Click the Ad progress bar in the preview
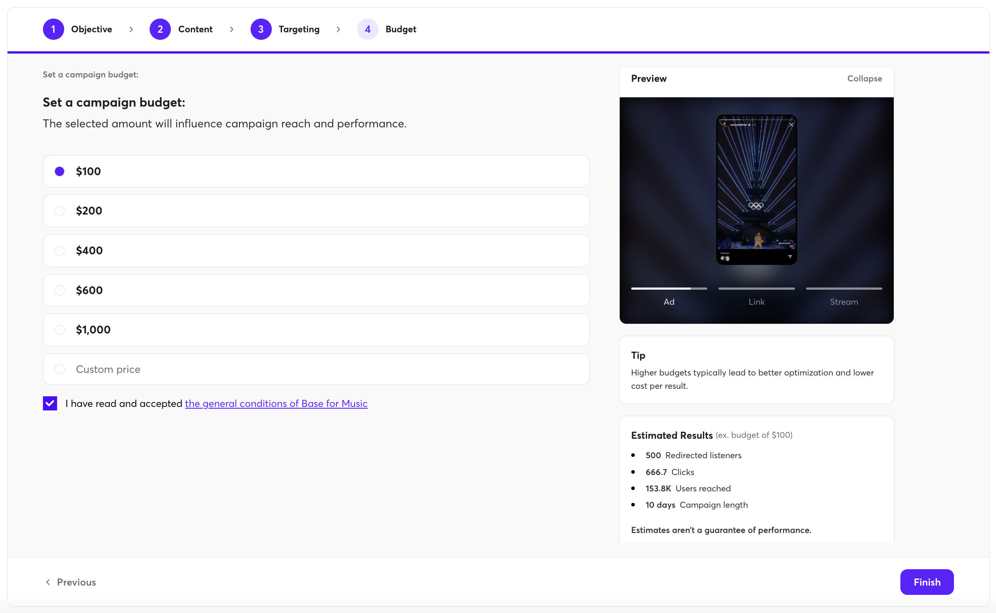The image size is (996, 613). (668, 288)
